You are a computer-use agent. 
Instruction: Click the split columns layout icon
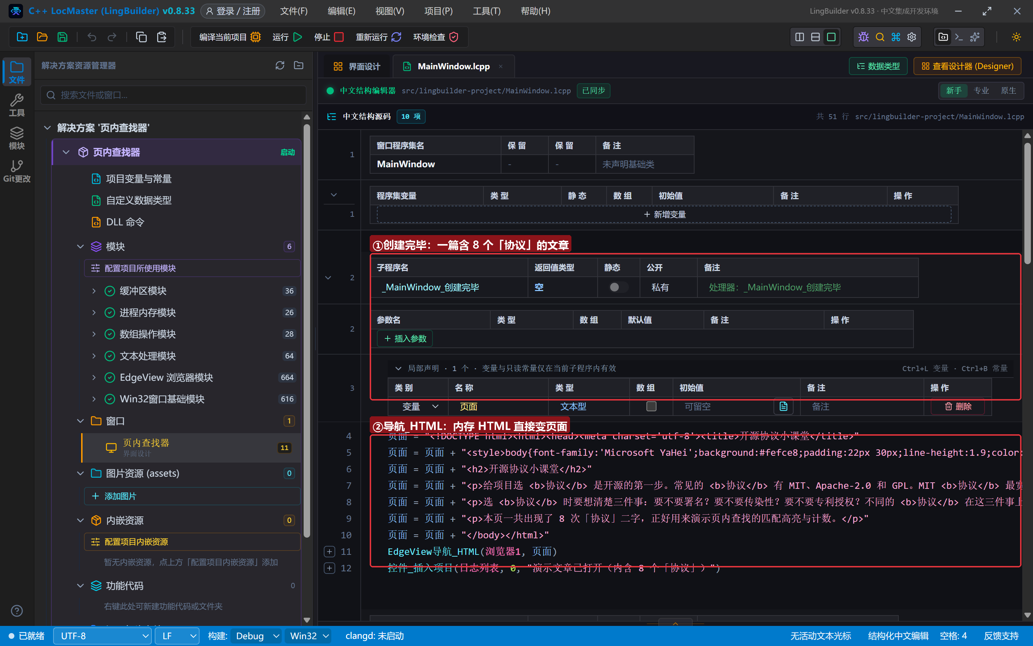pos(799,37)
